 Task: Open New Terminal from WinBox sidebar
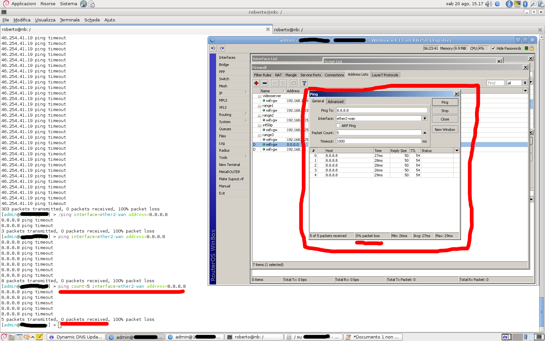point(229,165)
